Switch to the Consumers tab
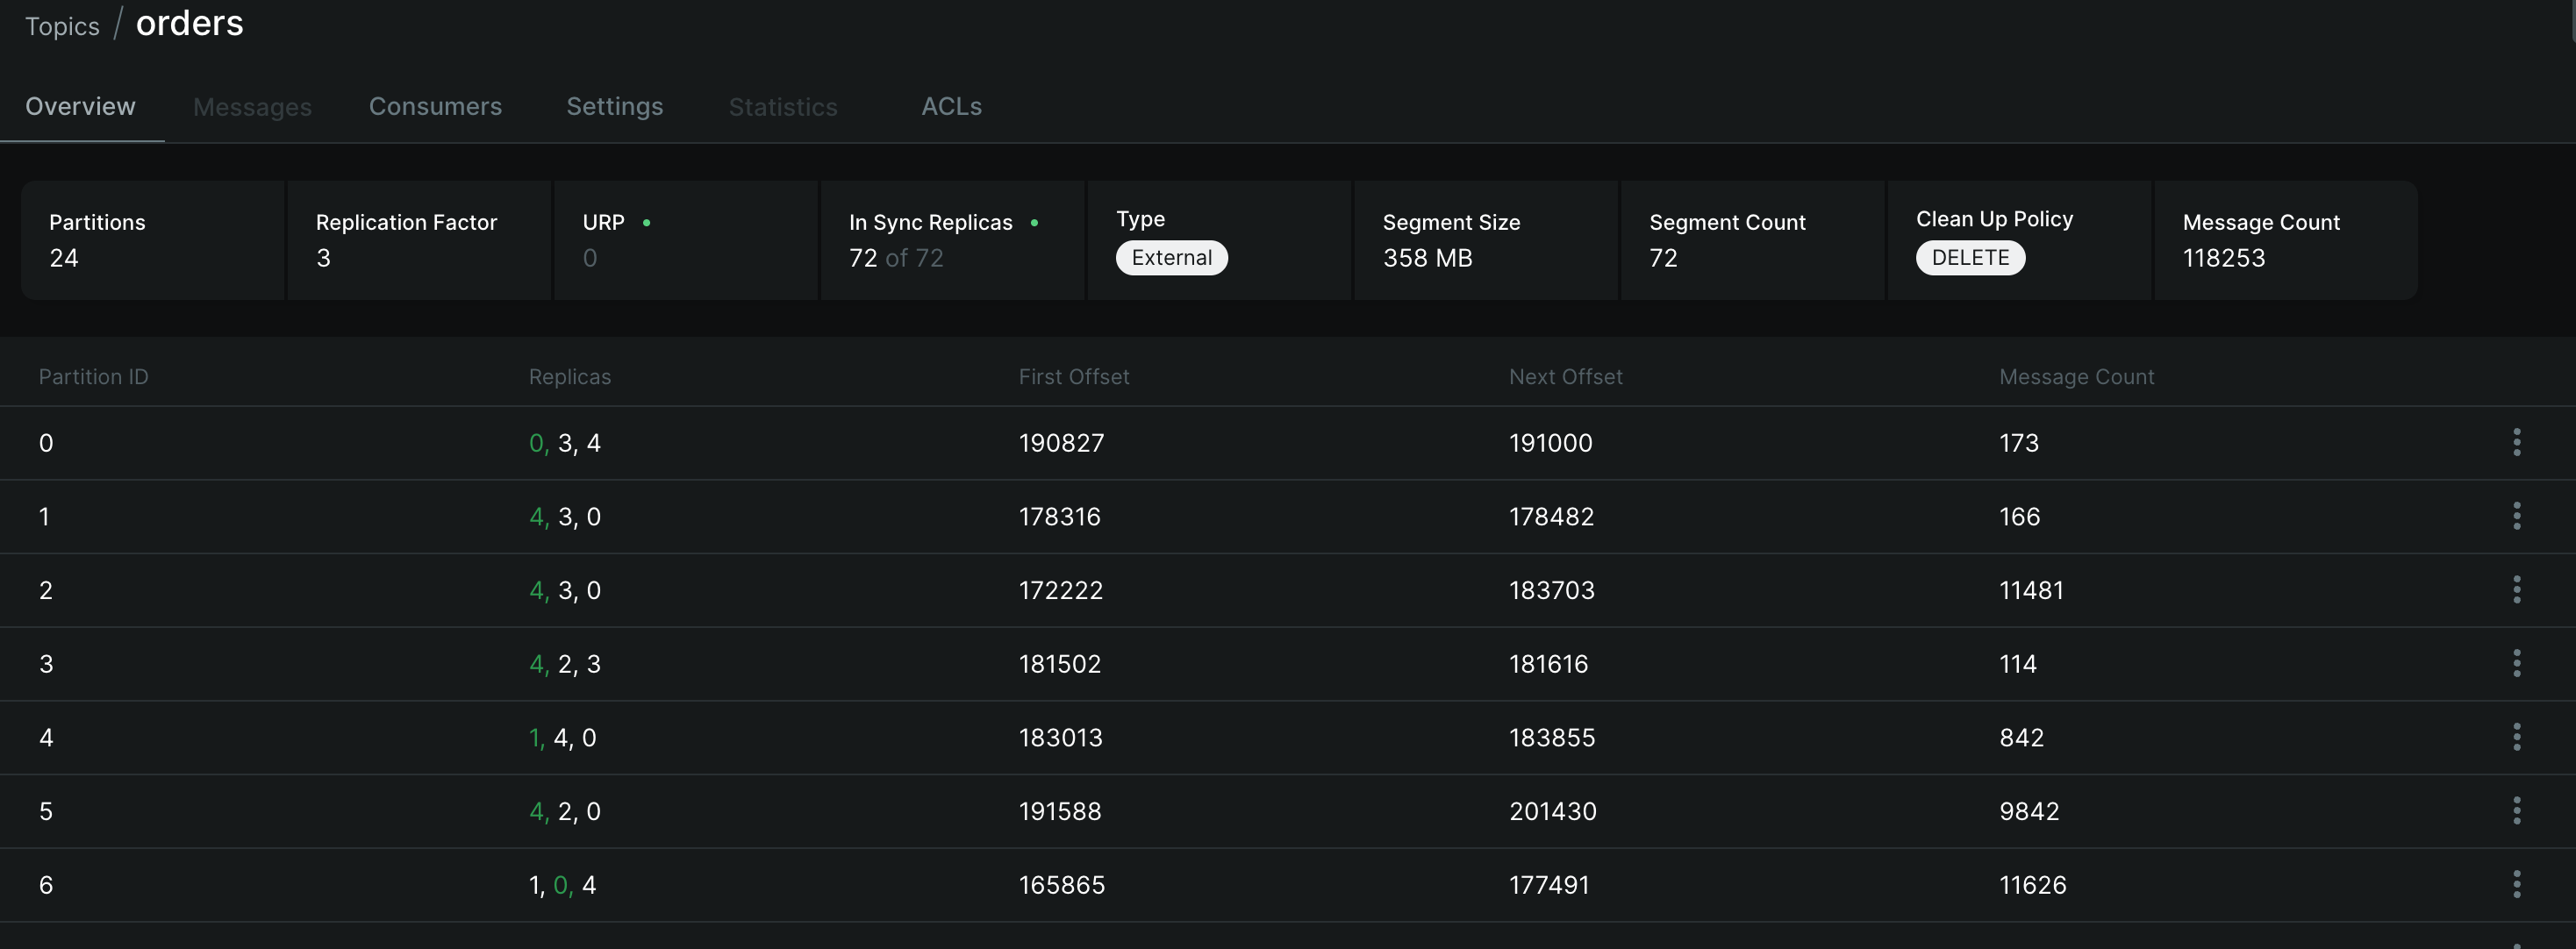 click(x=435, y=106)
